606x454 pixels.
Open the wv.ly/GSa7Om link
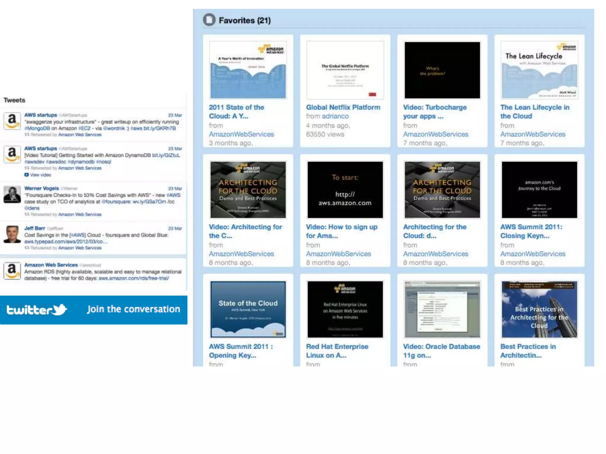click(149, 202)
